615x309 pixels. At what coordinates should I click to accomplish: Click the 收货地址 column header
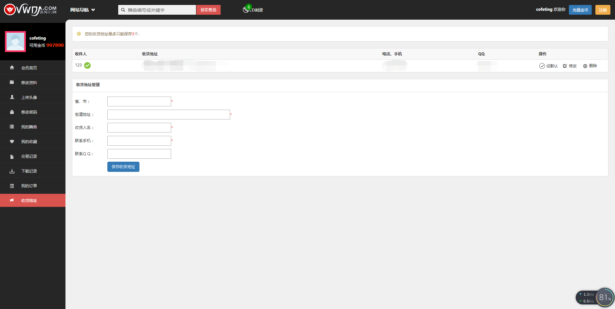pyautogui.click(x=150, y=54)
